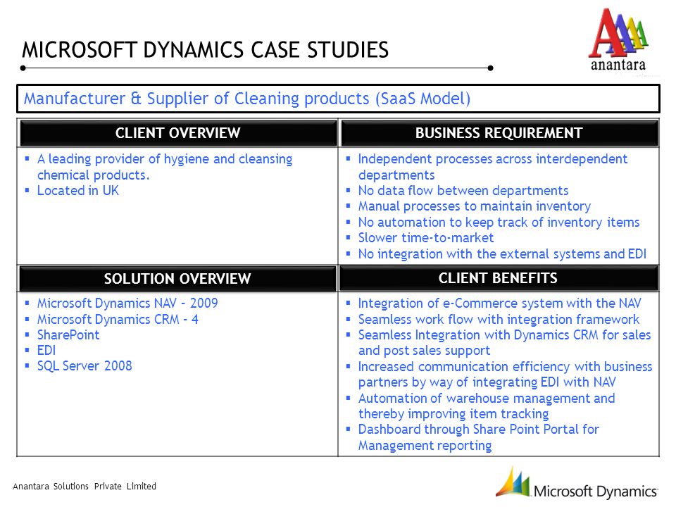Click the 'EDI' solution bullet
Screen dimensions: 676x507
46,351
